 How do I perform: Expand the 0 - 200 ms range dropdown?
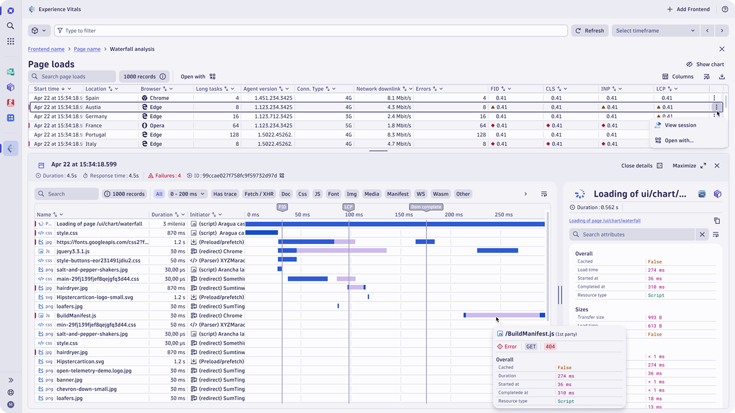(x=188, y=194)
